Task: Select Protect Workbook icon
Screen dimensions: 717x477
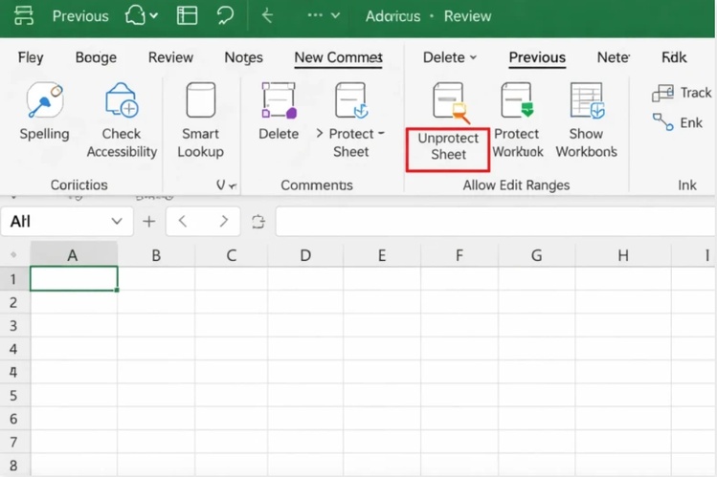Action: (517, 100)
